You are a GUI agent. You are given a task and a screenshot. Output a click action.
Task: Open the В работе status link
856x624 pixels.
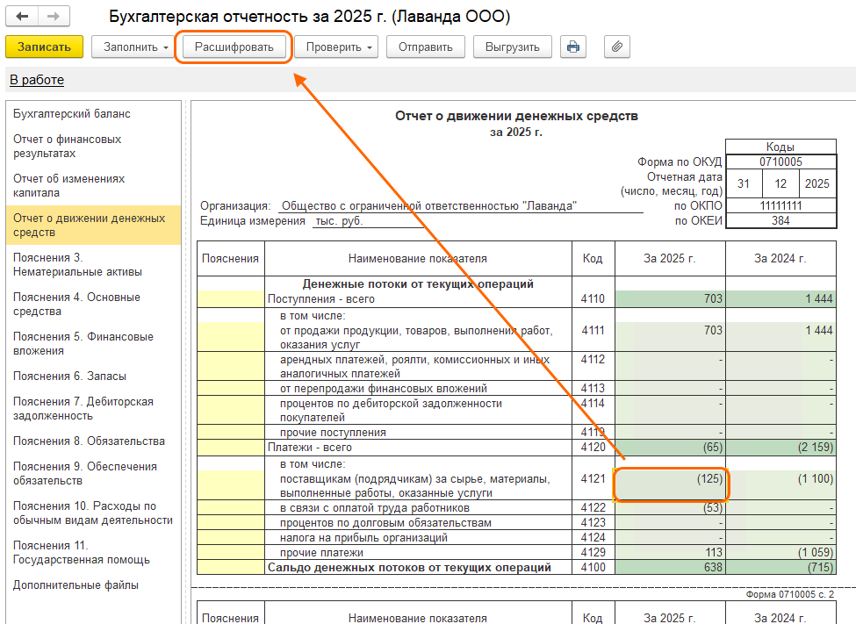(37, 80)
